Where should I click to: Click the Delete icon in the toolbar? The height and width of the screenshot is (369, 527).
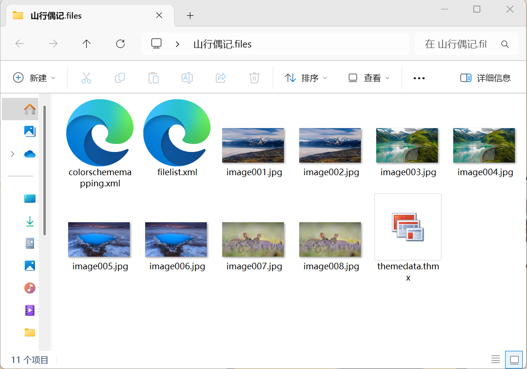[x=254, y=78]
